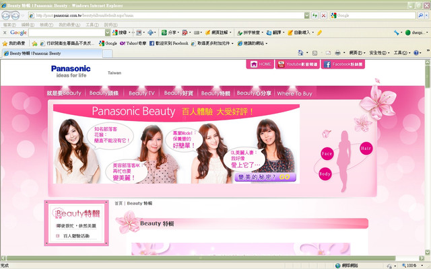
Task: Open the Youtube影音頻道 button
Action: click(298, 64)
